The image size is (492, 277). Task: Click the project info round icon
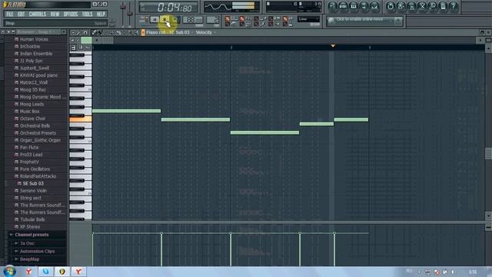(443, 6)
